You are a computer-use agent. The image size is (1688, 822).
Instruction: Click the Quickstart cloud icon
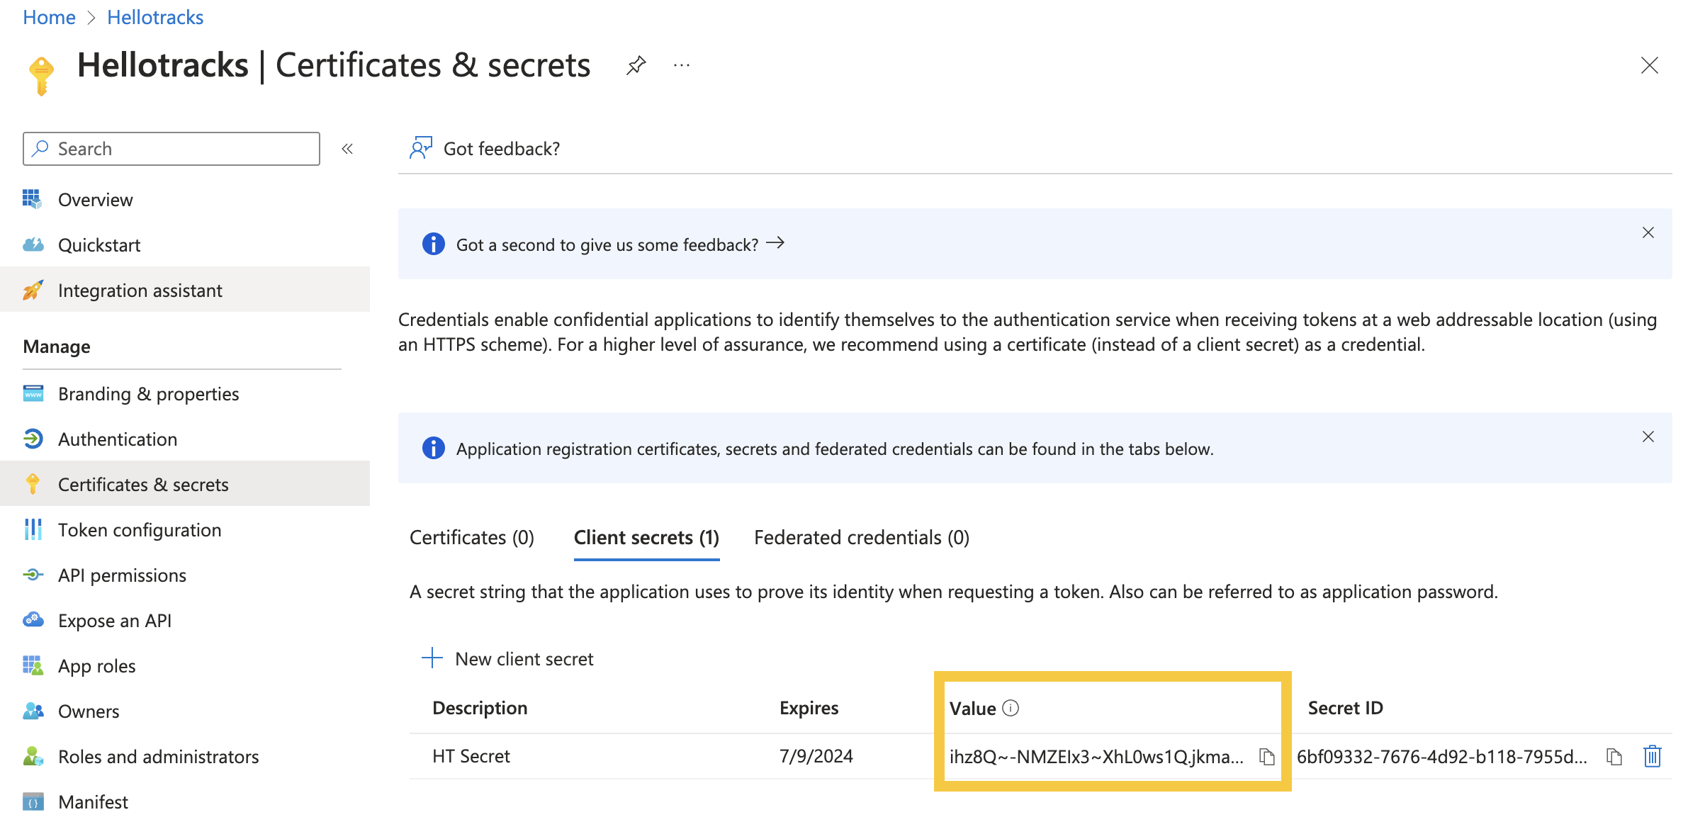coord(33,244)
